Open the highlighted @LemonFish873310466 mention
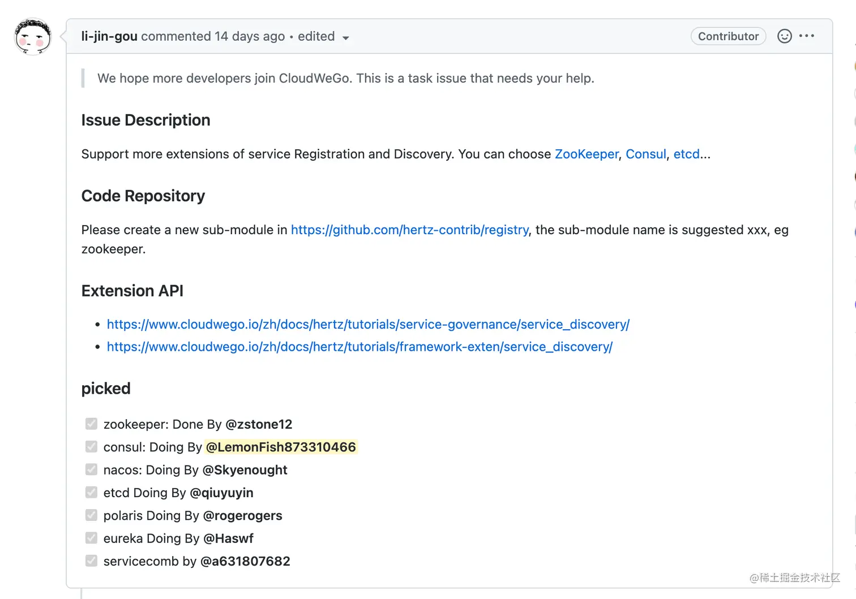 tap(281, 447)
